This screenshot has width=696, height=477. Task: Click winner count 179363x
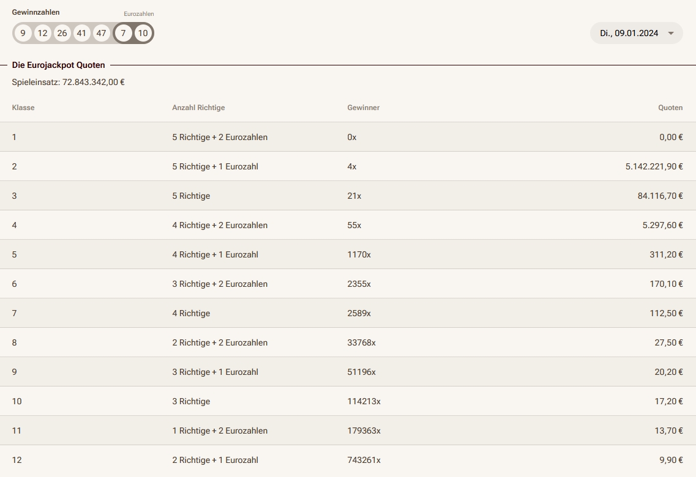[364, 431]
